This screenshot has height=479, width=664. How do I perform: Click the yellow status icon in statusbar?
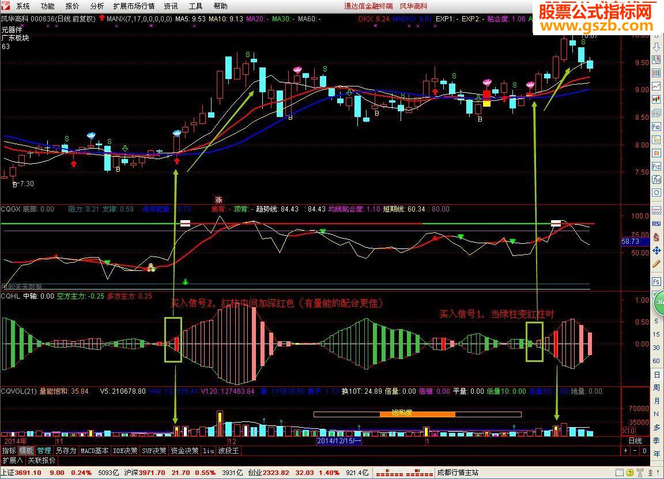[629, 472]
